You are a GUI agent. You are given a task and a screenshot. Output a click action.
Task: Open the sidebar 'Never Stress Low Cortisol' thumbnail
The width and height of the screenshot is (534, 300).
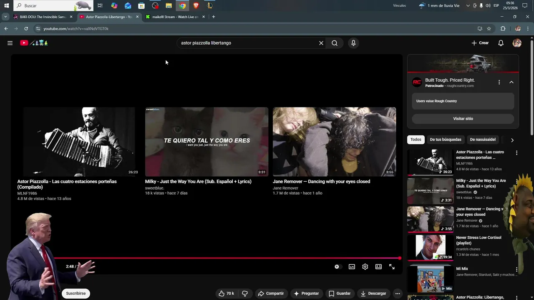tap(430, 247)
